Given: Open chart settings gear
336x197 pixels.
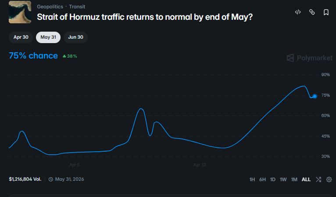Looking at the screenshot, I should (329, 179).
